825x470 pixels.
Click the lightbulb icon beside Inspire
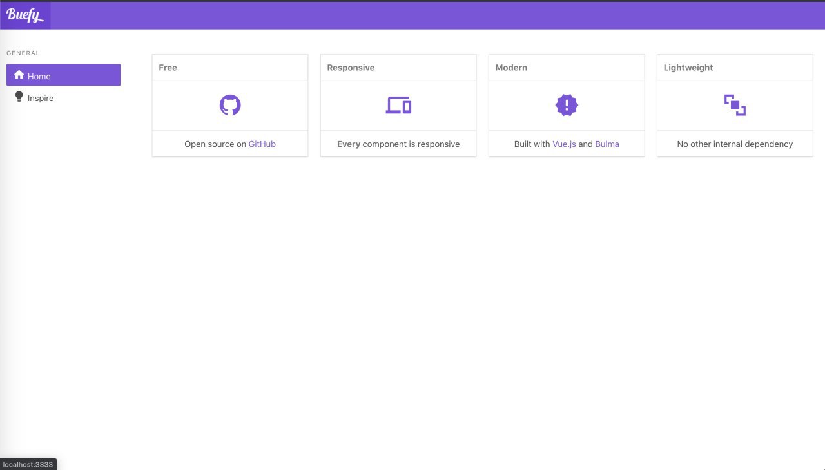pos(19,97)
